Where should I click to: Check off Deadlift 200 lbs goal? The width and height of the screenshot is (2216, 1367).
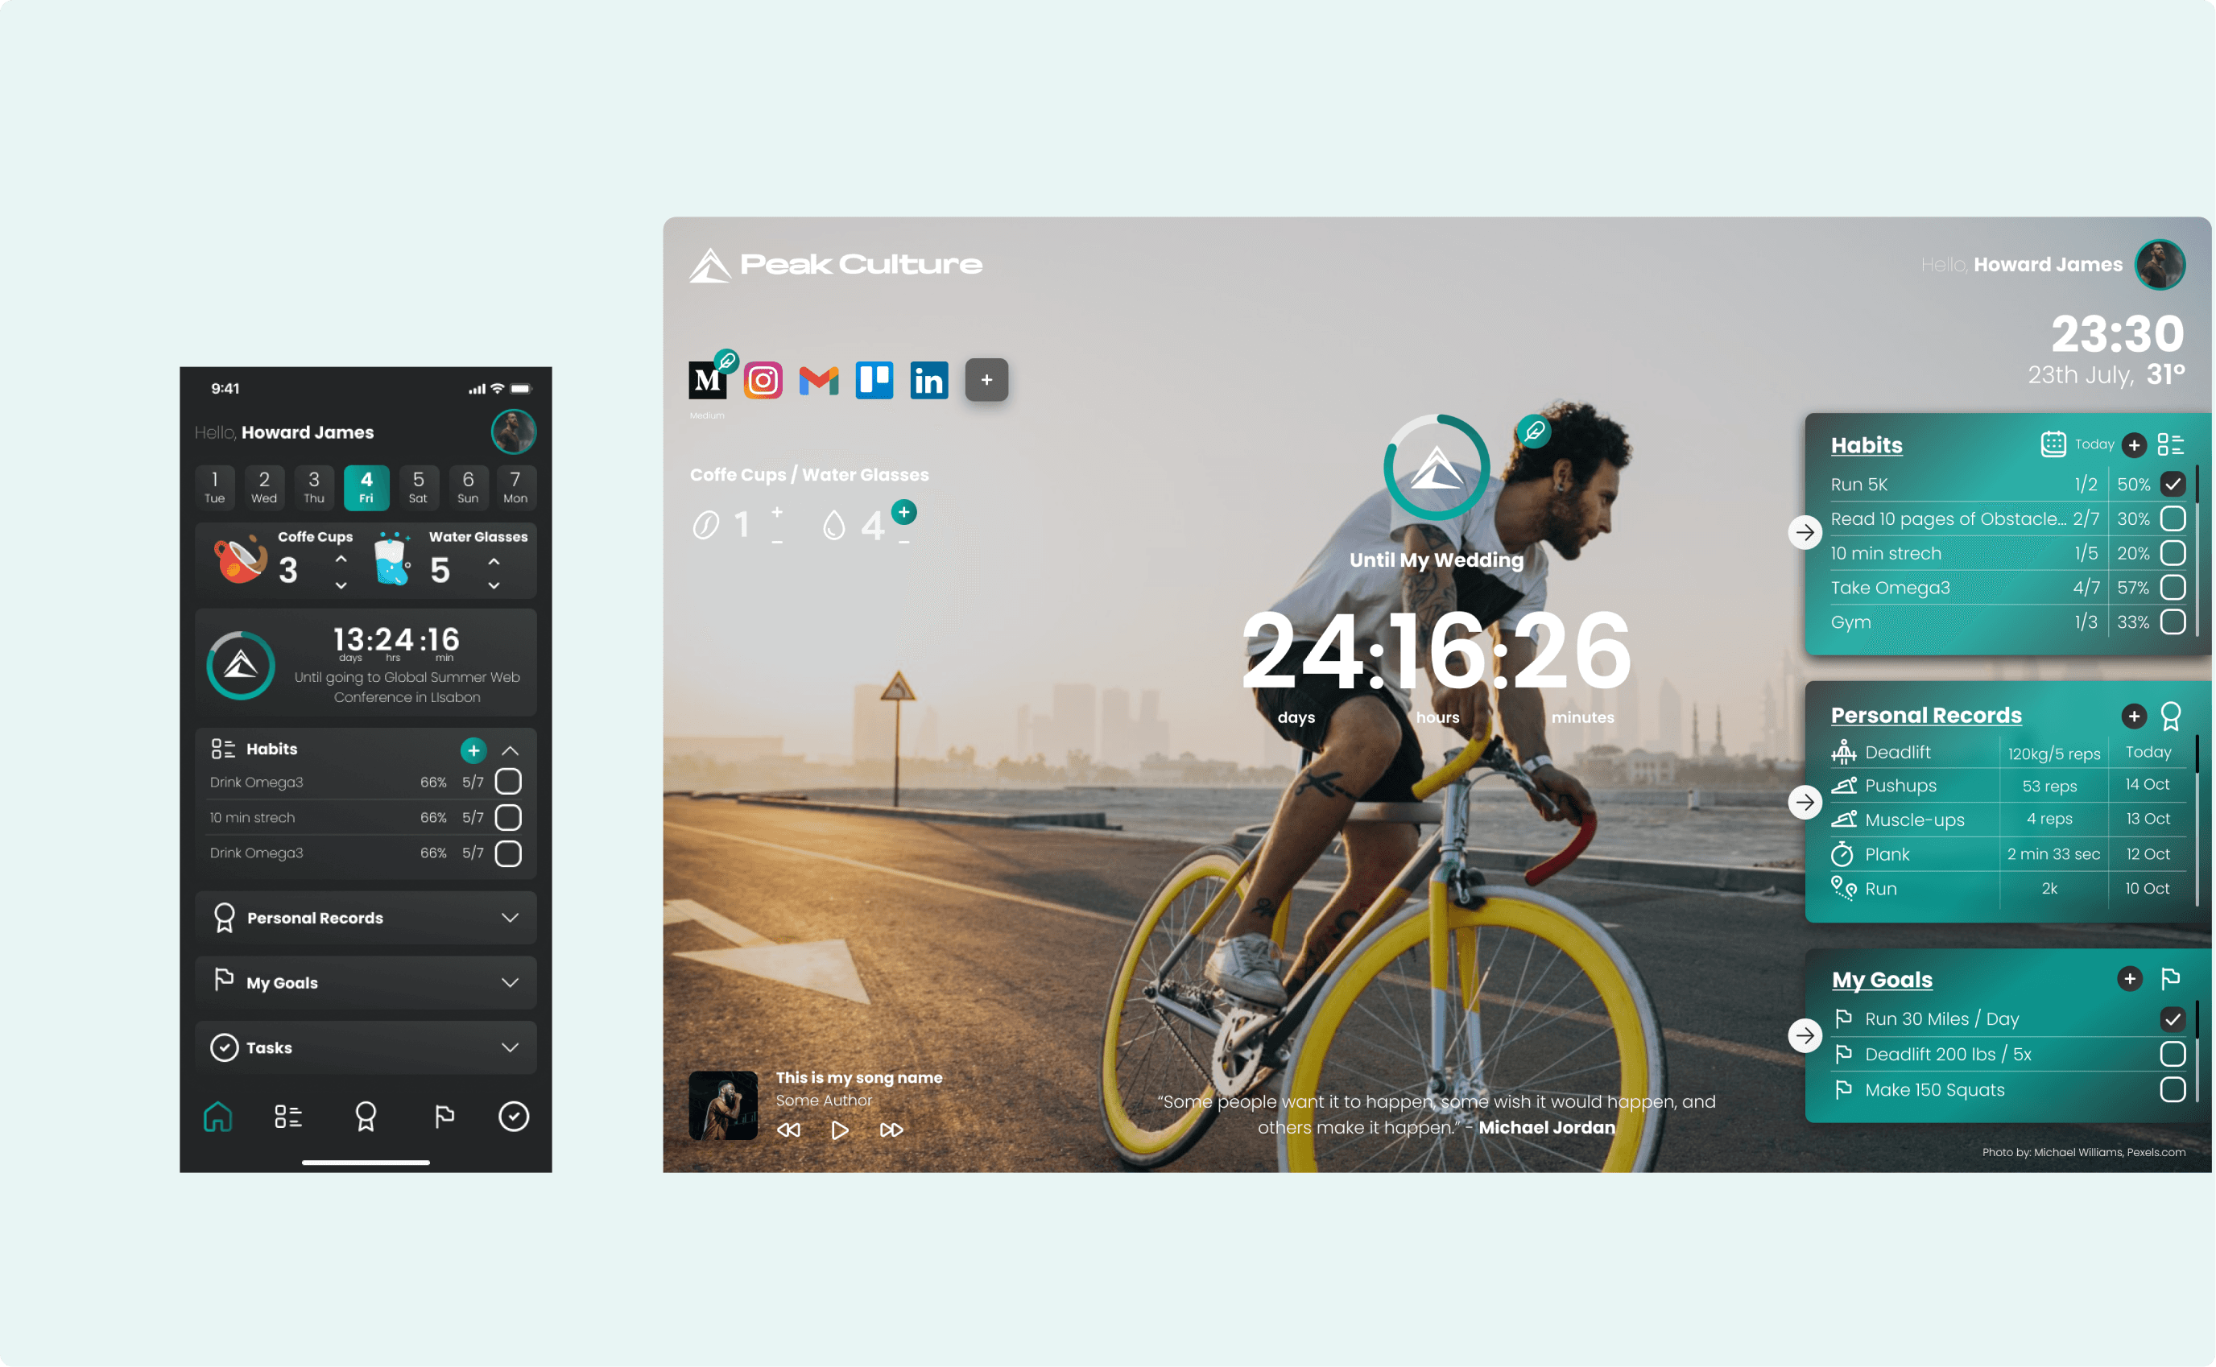pos(2172,1054)
